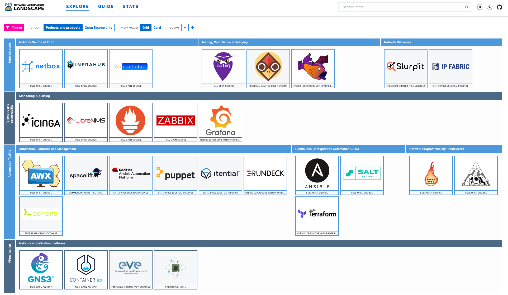Open the GROUP dropdown selector
The width and height of the screenshot is (508, 295).
(63, 27)
